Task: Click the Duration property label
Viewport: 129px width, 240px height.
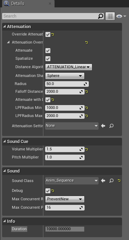Action: pyautogui.click(x=19, y=229)
